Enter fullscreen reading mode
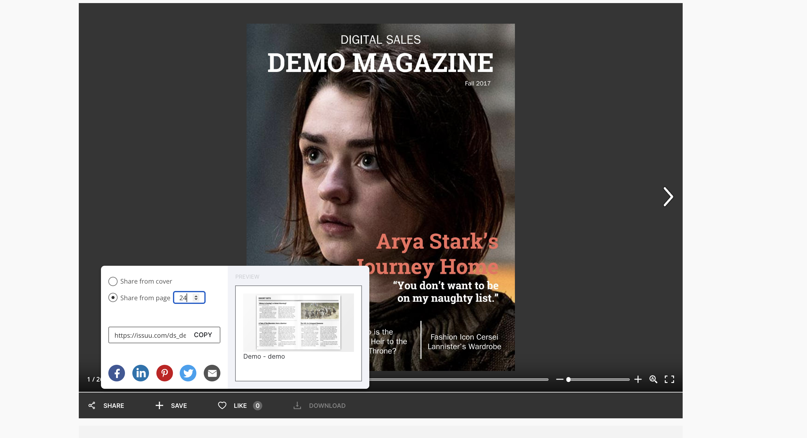Viewport: 807px width, 438px height. [x=669, y=380]
